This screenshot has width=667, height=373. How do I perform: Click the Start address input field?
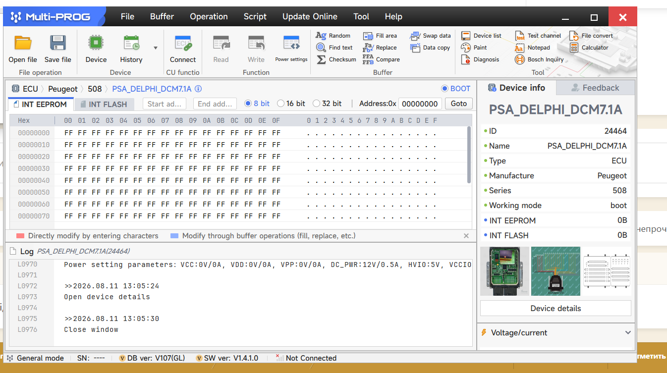(x=165, y=104)
